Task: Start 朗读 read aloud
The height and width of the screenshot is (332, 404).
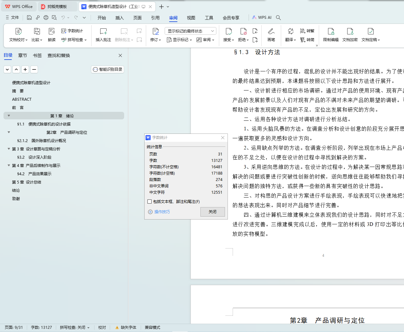Action: click(x=52, y=35)
